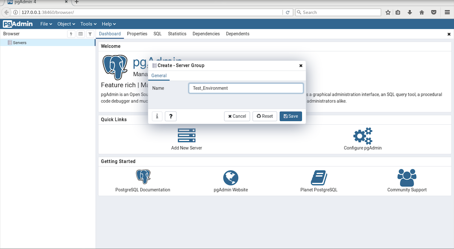Image resolution: width=454 pixels, height=249 pixels.
Task: Open the Firefox hamburger menu
Action: pos(447,12)
